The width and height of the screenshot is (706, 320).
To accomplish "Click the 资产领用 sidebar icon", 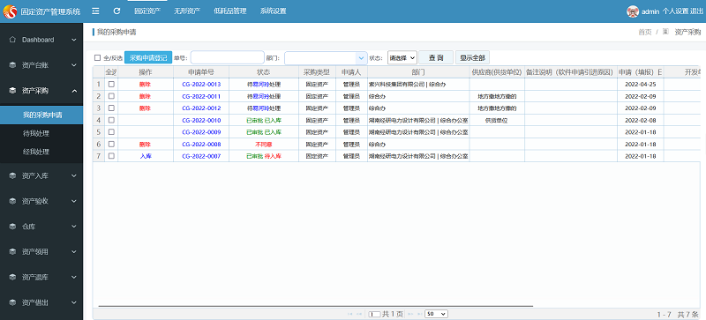I will click(12, 251).
